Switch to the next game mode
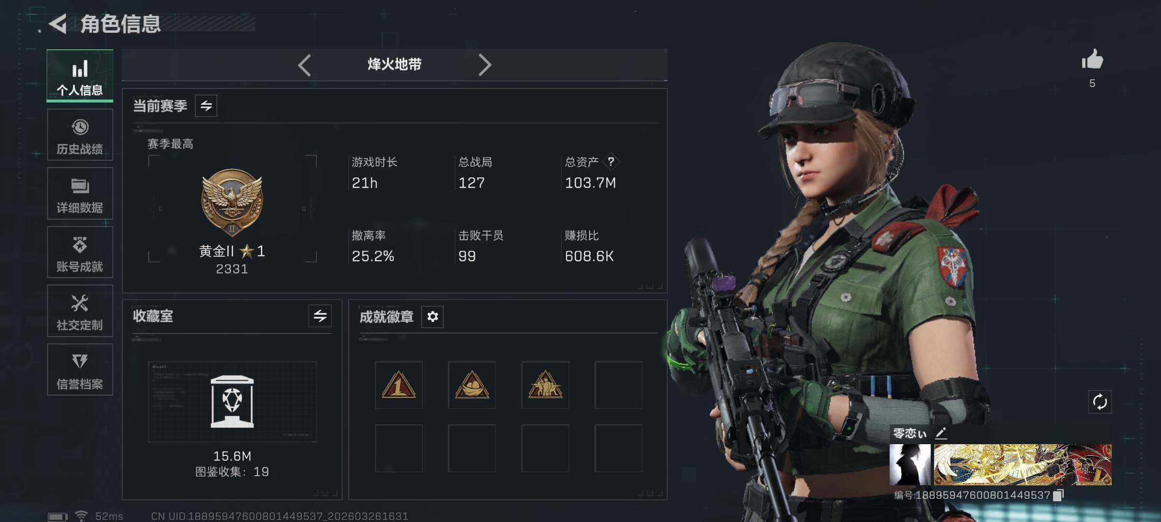This screenshot has width=1161, height=522. pos(485,65)
